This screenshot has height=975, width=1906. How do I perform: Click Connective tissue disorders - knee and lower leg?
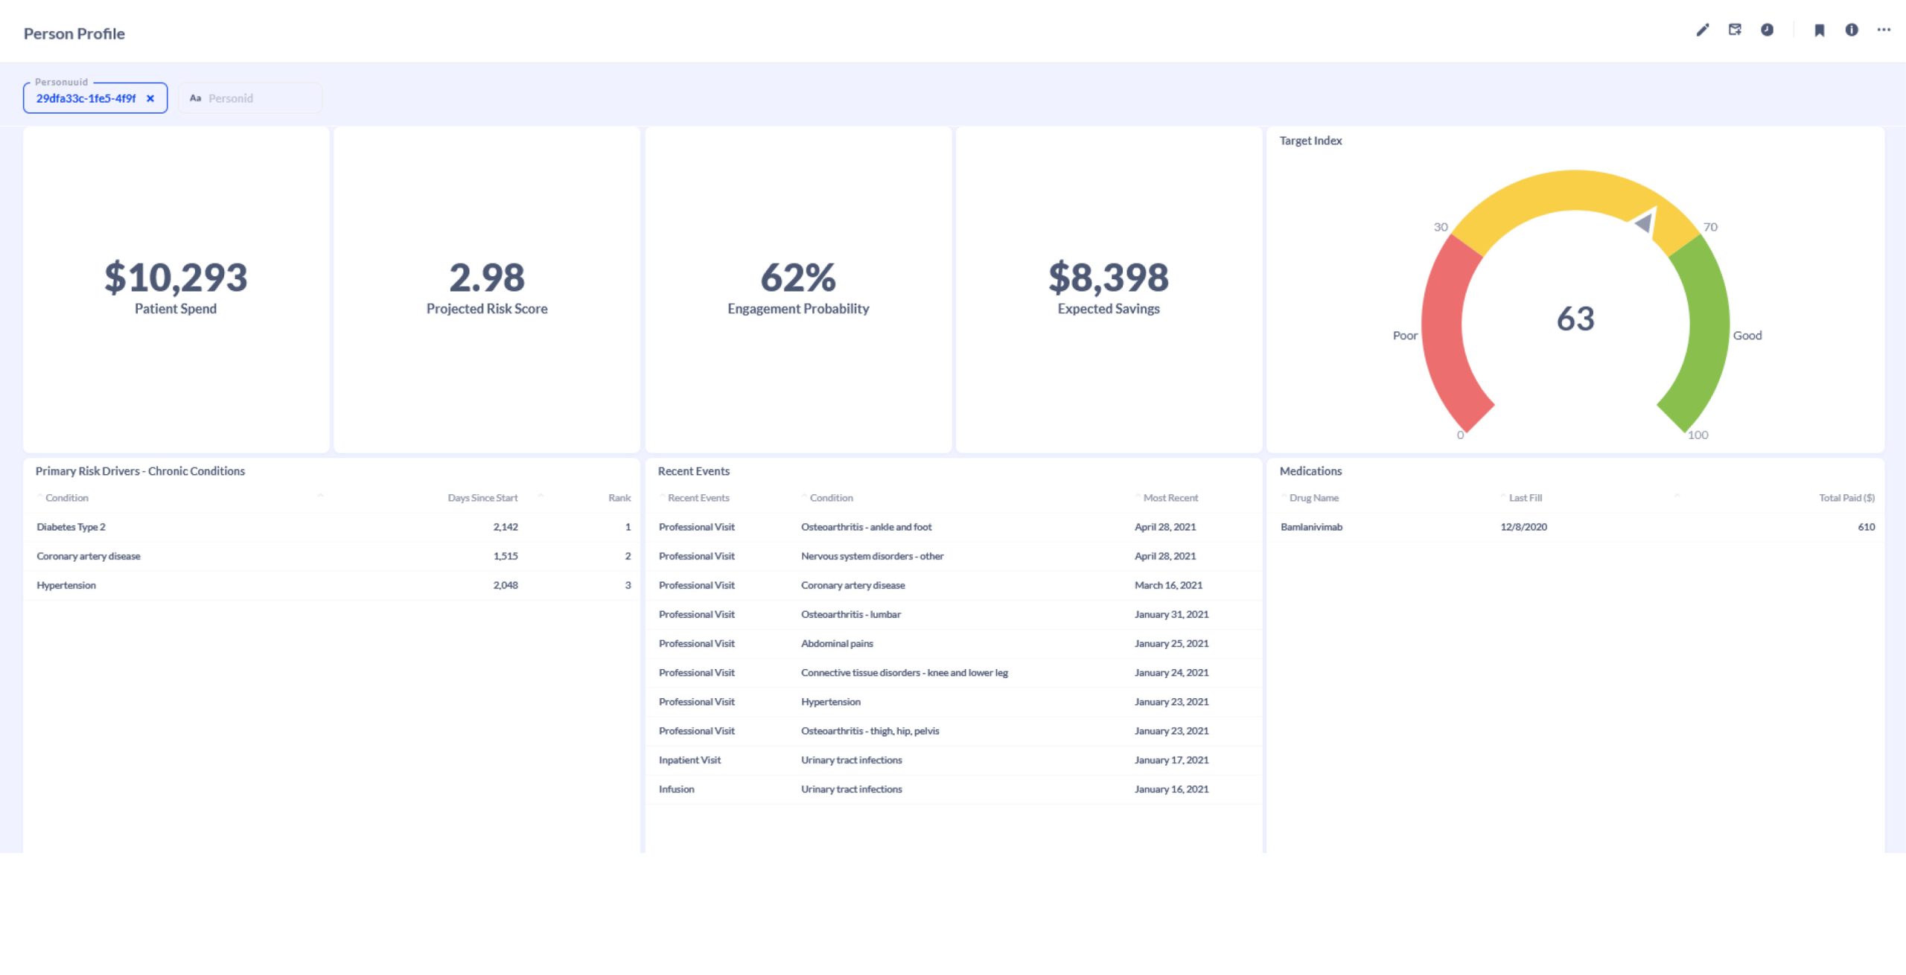pyautogui.click(x=905, y=673)
